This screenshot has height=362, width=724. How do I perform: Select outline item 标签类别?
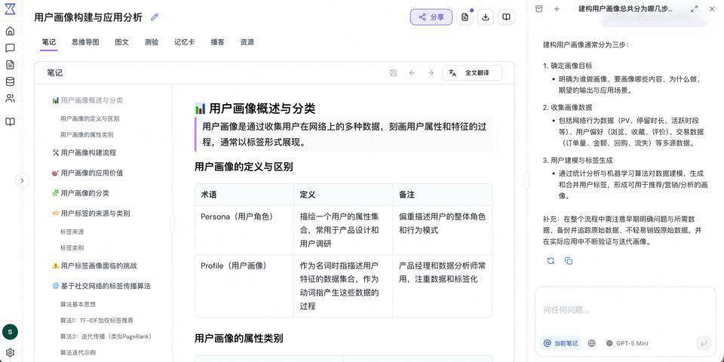click(72, 248)
